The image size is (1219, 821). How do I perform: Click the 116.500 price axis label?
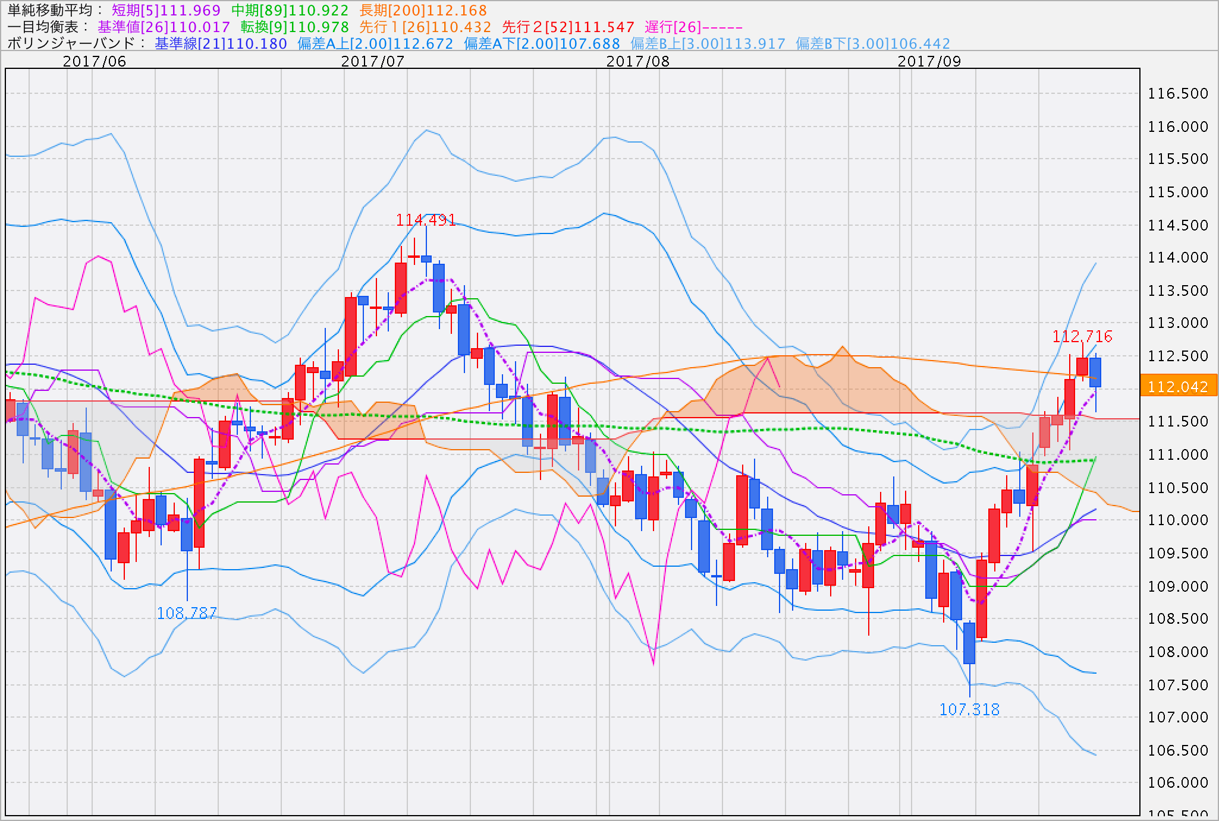point(1178,93)
